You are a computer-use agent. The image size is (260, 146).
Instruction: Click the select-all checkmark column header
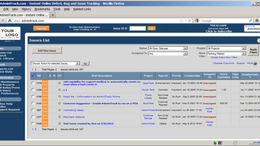pos(33,76)
